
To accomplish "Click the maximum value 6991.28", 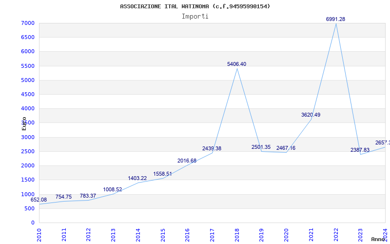I will (x=335, y=19).
